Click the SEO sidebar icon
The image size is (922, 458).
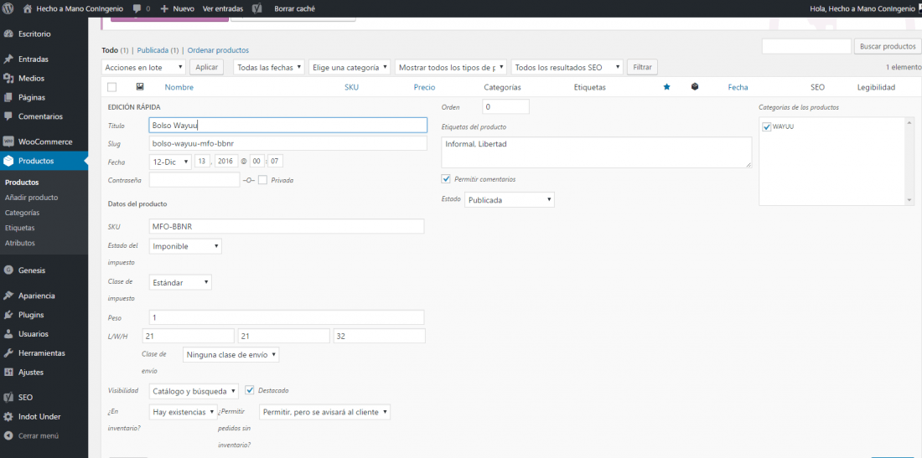[8, 397]
